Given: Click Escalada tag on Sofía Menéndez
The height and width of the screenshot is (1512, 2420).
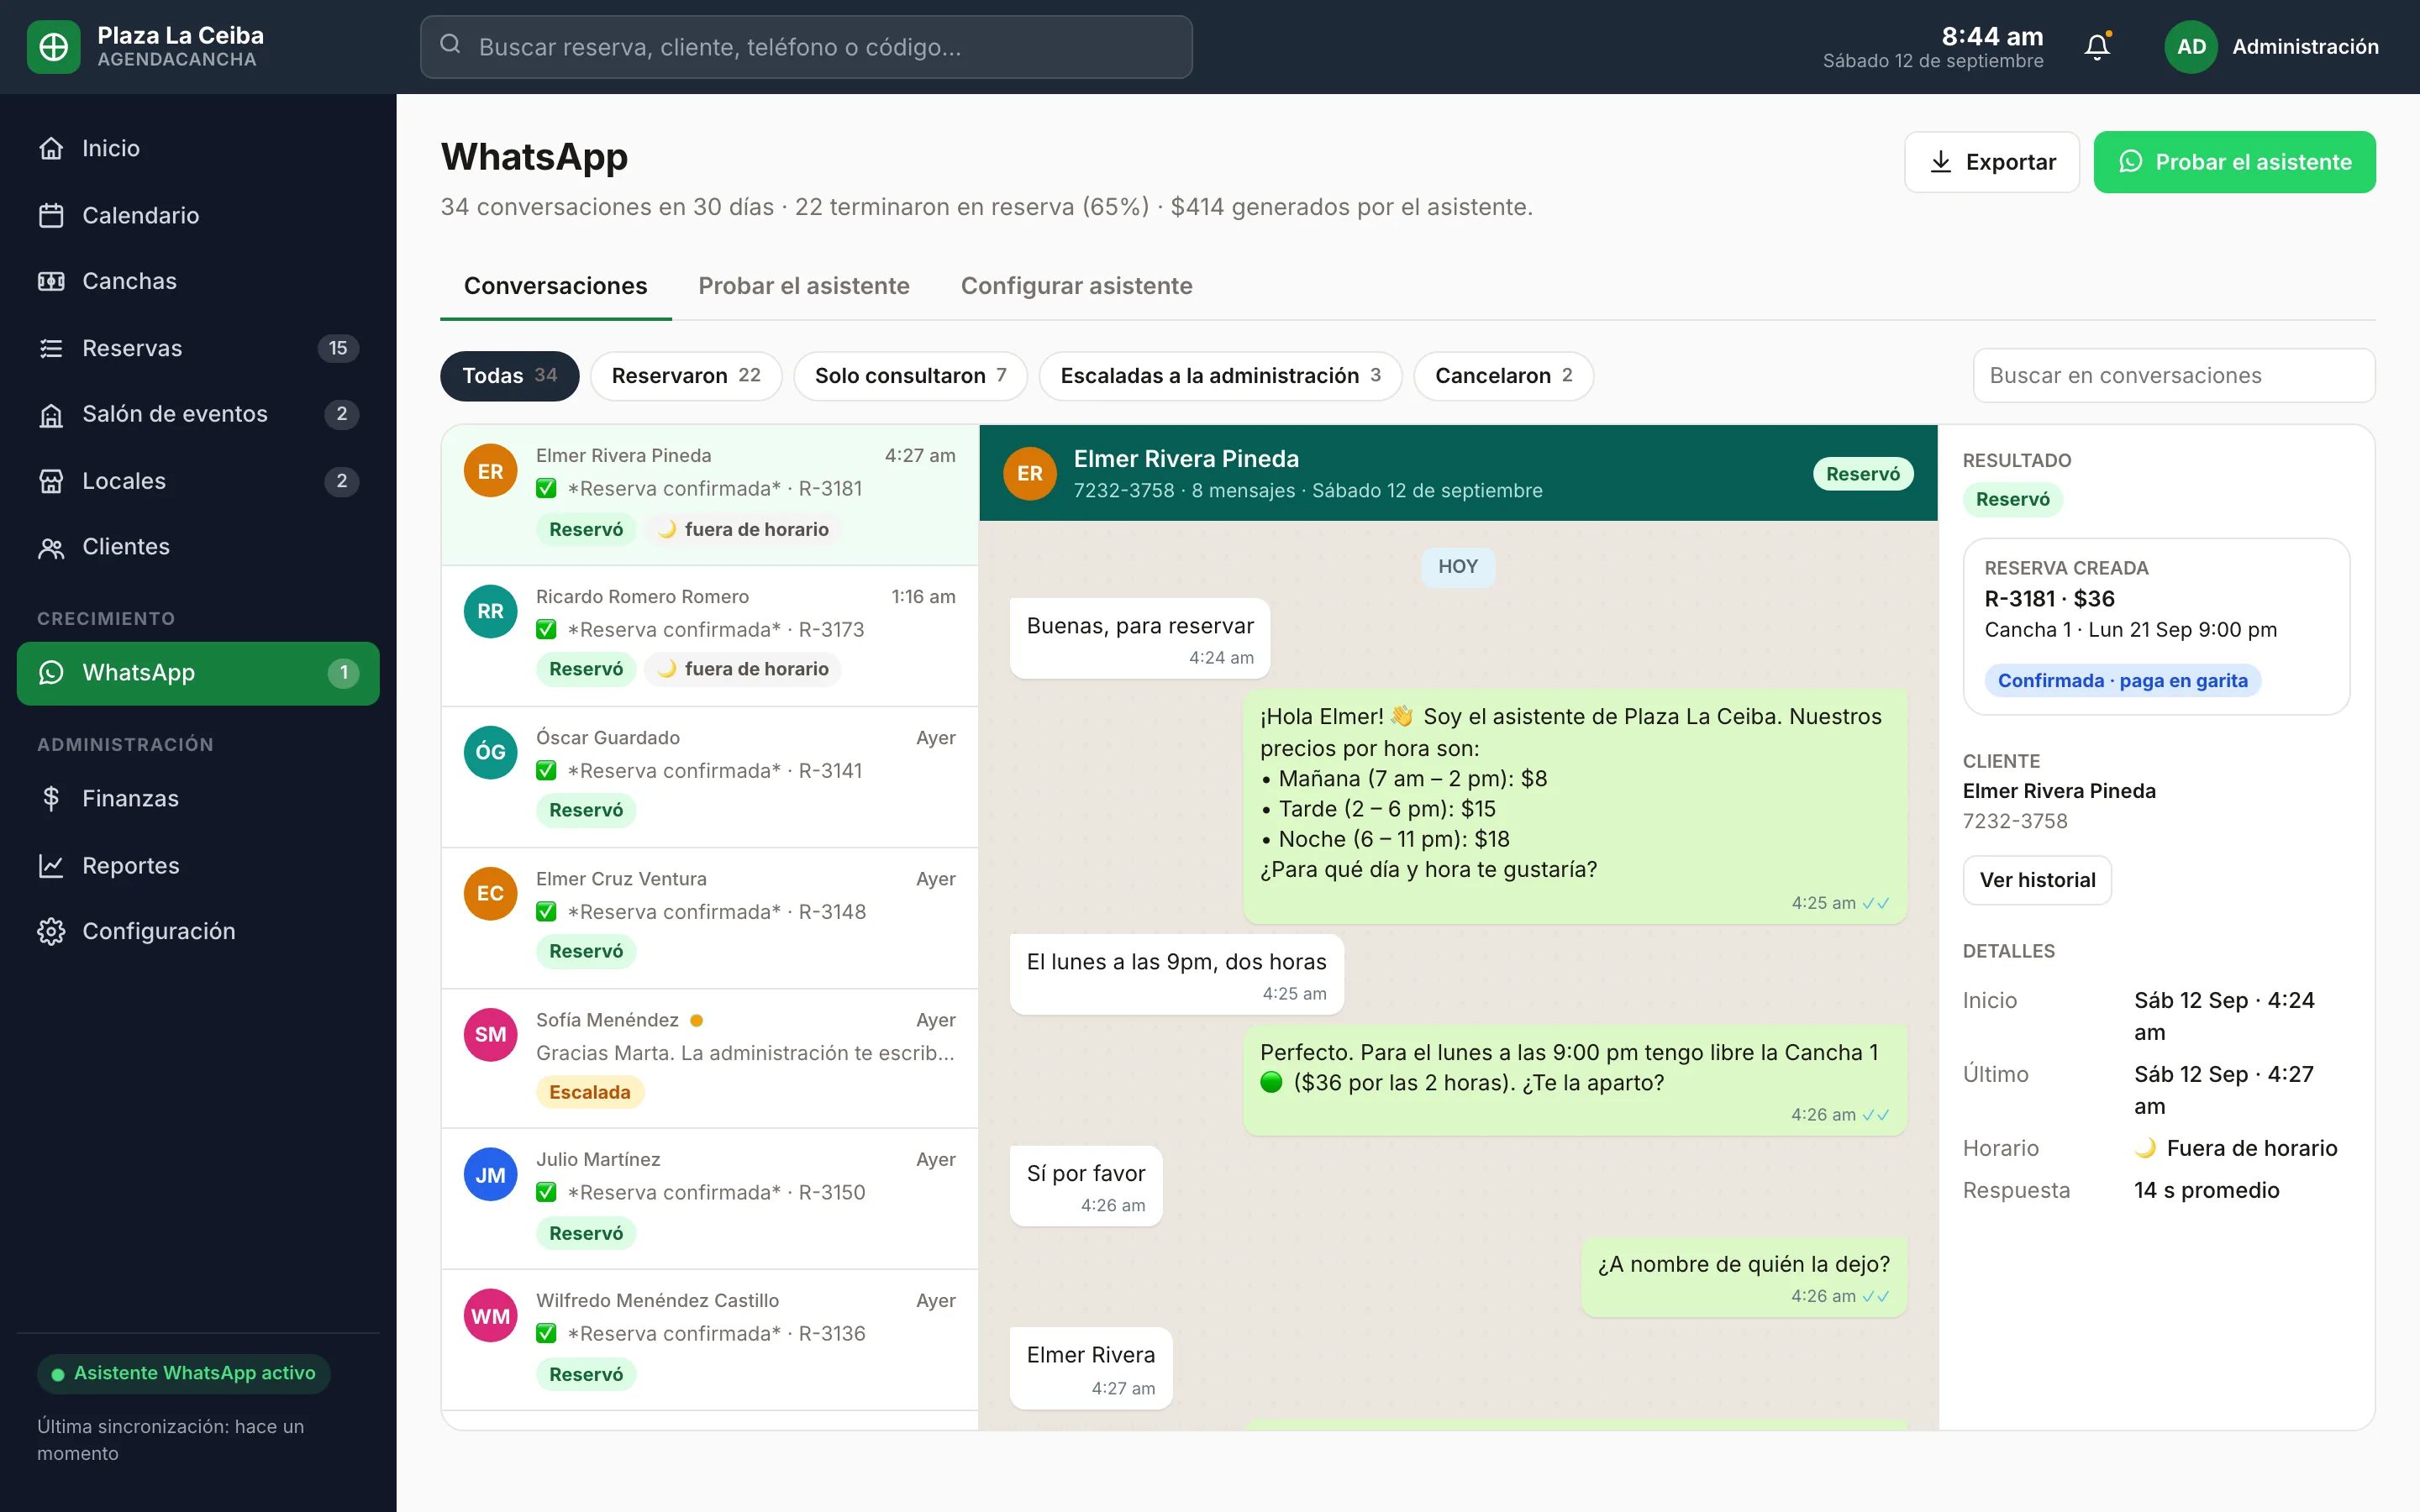Looking at the screenshot, I should [x=590, y=1092].
